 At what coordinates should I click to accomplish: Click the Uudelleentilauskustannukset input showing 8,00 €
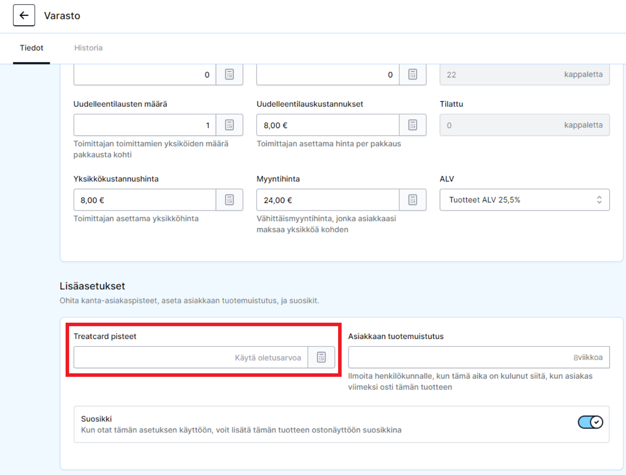328,125
